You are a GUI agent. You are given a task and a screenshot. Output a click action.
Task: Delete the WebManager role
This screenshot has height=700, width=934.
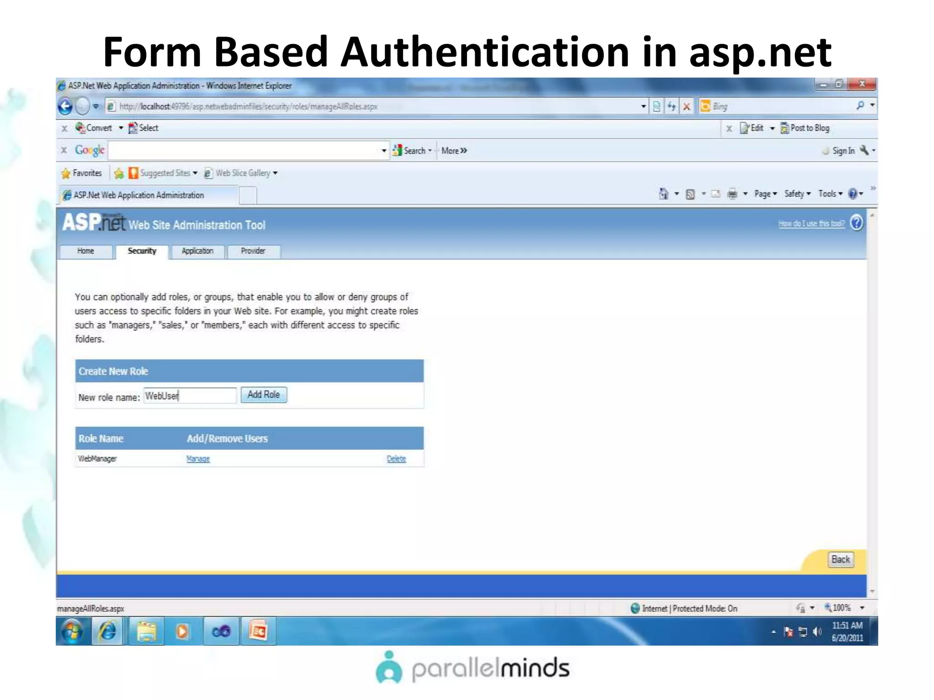click(x=396, y=459)
